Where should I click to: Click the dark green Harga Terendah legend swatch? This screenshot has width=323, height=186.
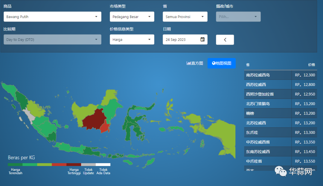tap(15, 164)
